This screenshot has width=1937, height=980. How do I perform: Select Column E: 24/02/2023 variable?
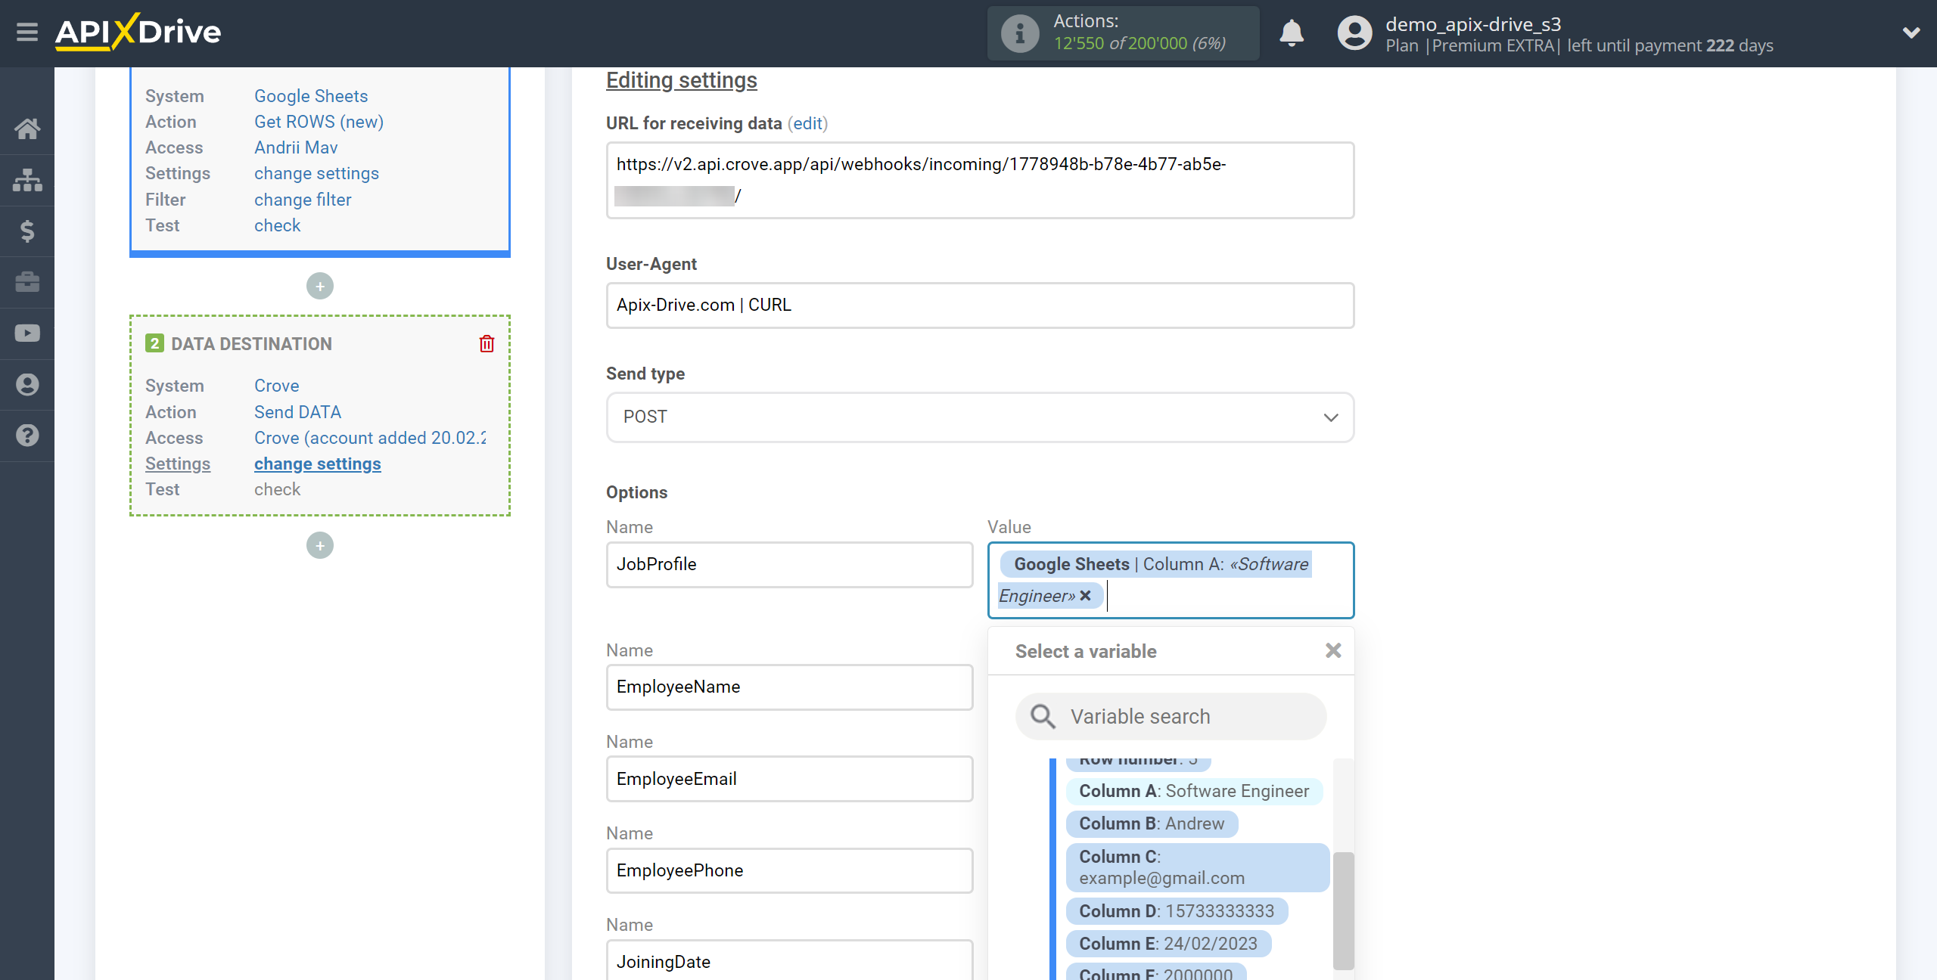pos(1168,944)
